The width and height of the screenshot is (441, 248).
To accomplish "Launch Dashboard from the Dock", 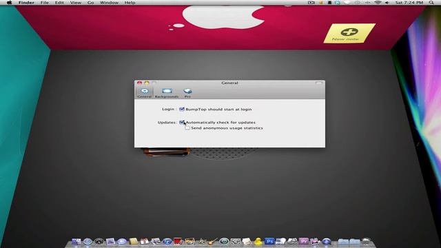I will (x=99, y=241).
